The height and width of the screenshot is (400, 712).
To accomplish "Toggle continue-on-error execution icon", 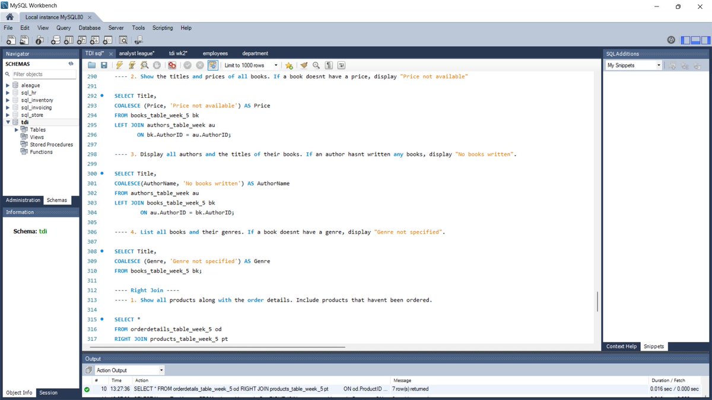I will pos(172,65).
